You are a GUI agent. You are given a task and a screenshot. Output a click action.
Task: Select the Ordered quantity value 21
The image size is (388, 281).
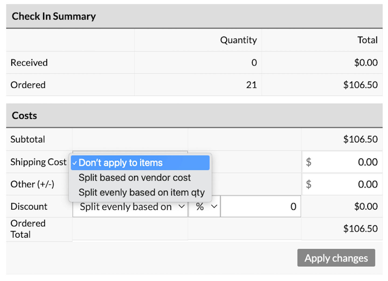tap(251, 85)
